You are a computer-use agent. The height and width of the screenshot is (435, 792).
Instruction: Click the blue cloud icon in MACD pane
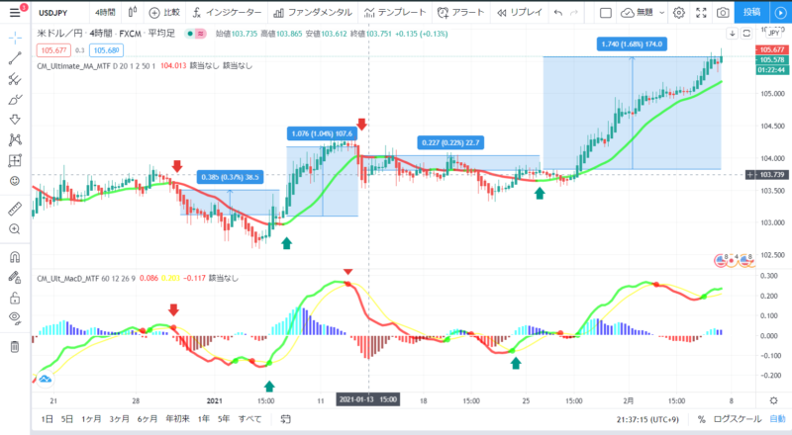(x=45, y=379)
